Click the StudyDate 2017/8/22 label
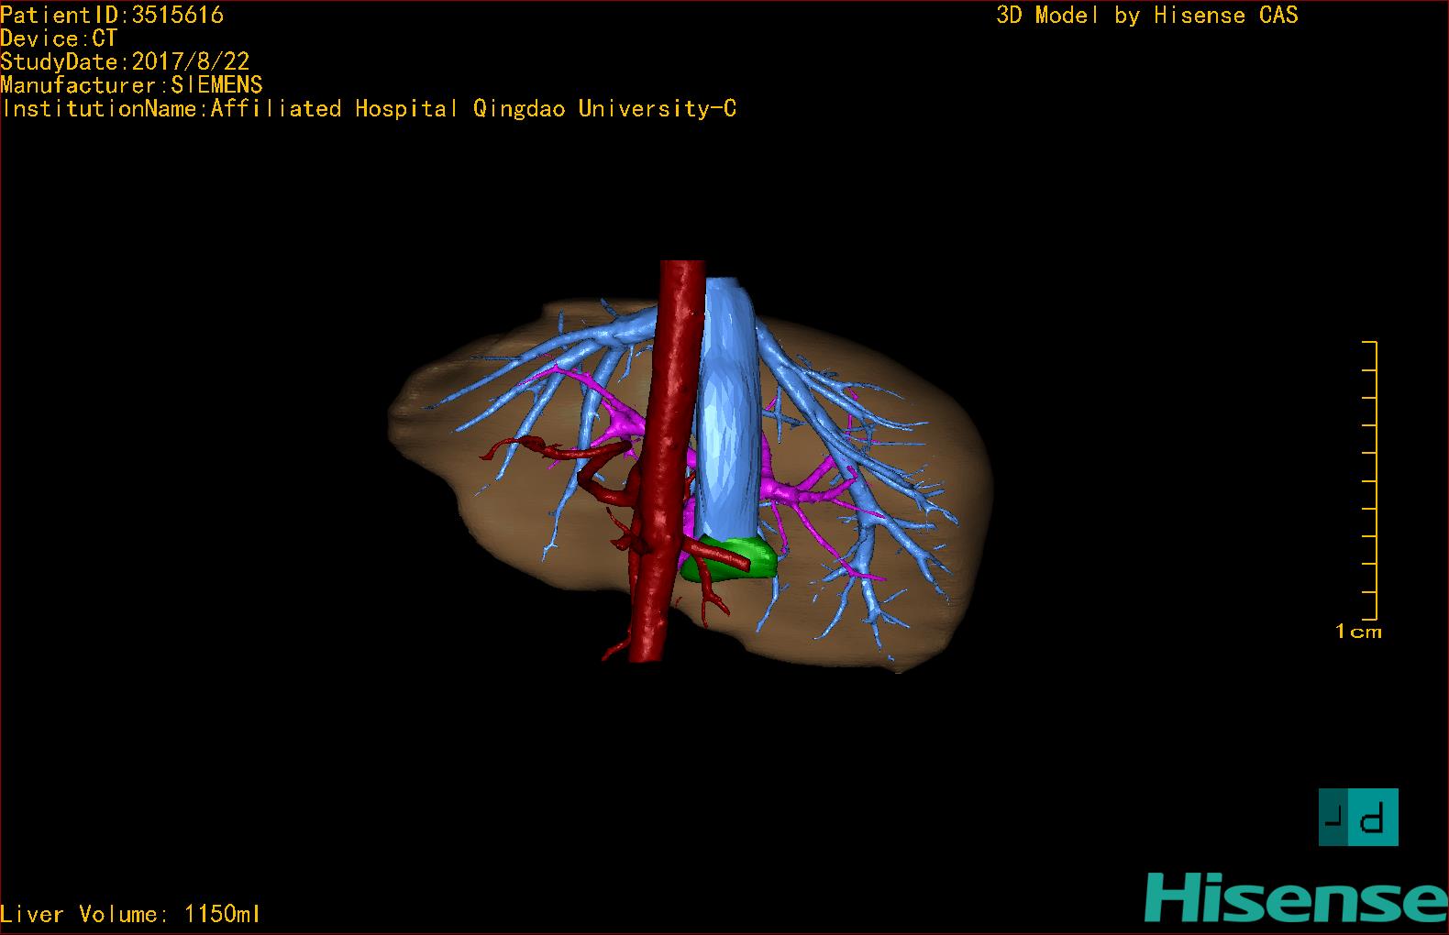 tap(125, 61)
